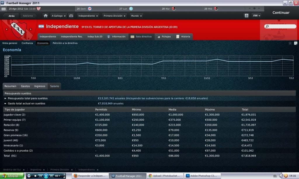Expand the Argentina footer menu

click(37, 170)
